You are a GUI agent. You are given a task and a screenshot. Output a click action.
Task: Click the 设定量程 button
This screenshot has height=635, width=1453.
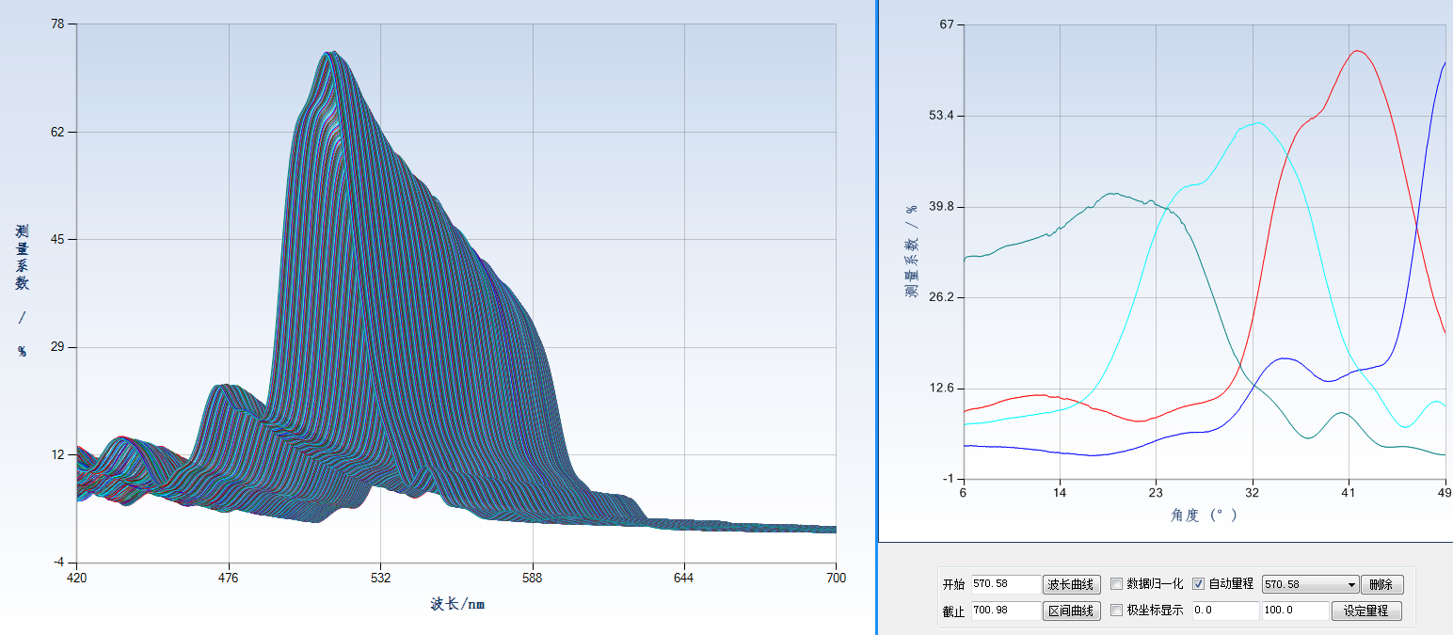tap(1366, 611)
